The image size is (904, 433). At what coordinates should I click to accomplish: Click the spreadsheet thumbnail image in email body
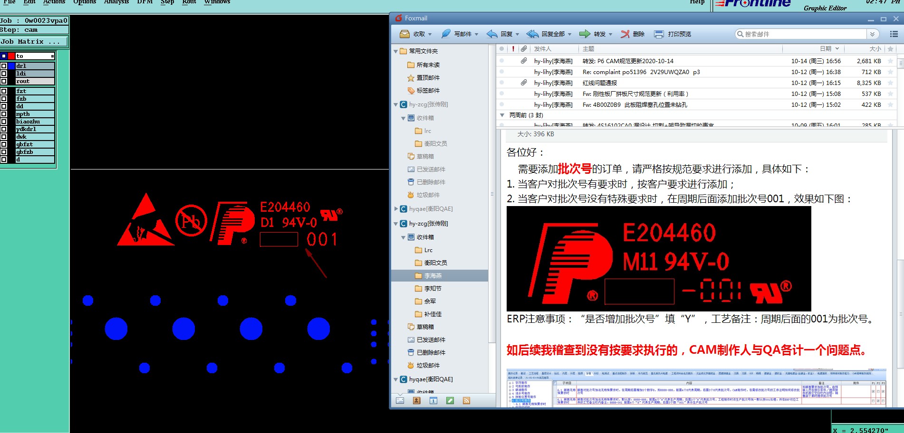[696, 387]
